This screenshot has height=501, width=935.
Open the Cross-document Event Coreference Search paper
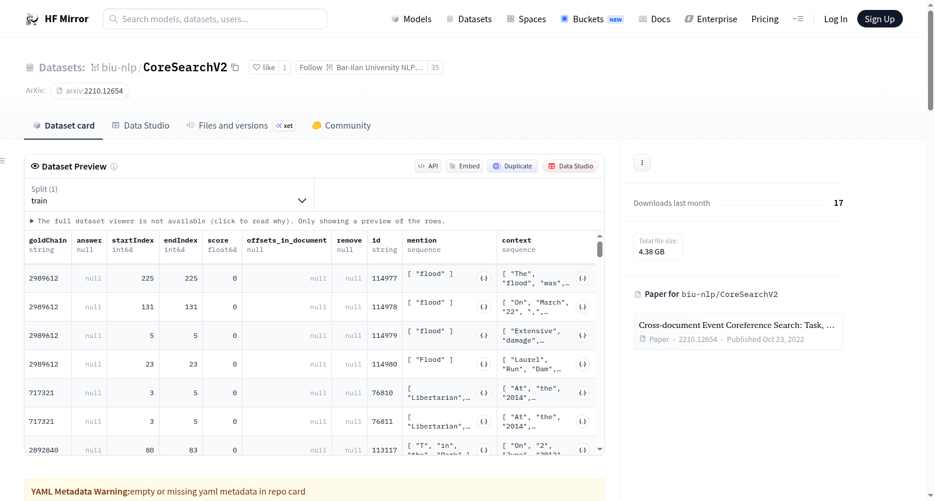point(738,331)
